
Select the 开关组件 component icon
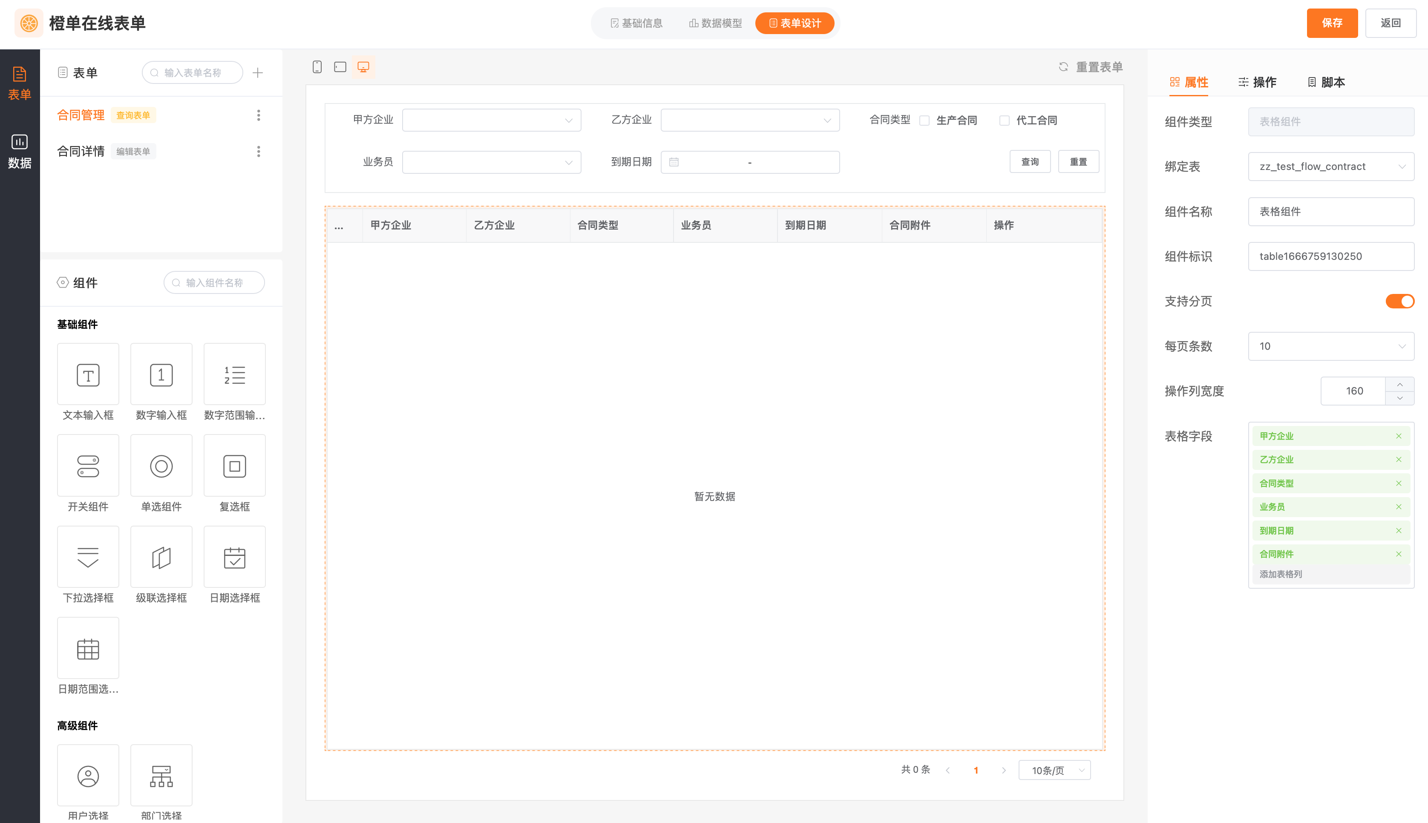click(x=88, y=466)
